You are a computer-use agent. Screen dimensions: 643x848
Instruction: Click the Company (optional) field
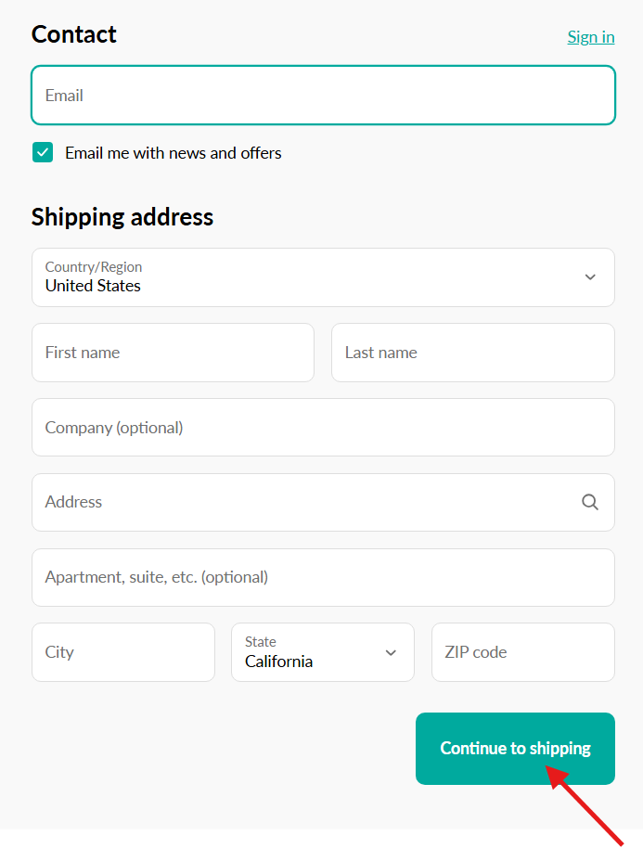coord(323,428)
